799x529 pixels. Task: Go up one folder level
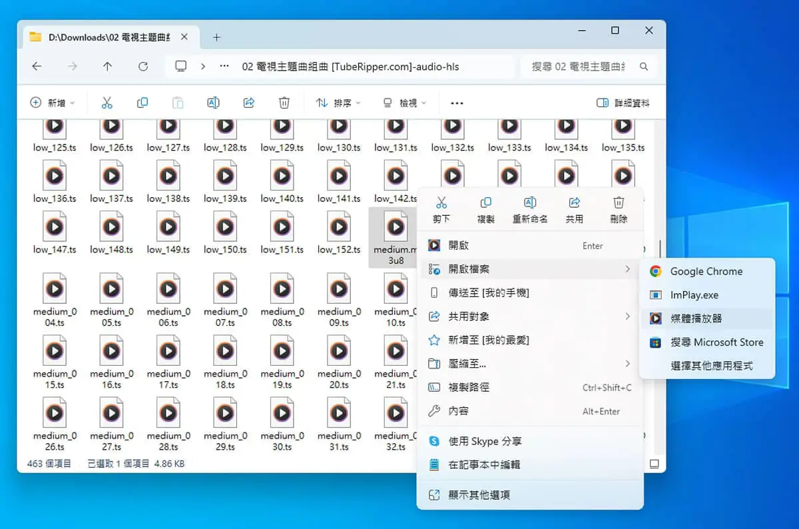tap(107, 67)
